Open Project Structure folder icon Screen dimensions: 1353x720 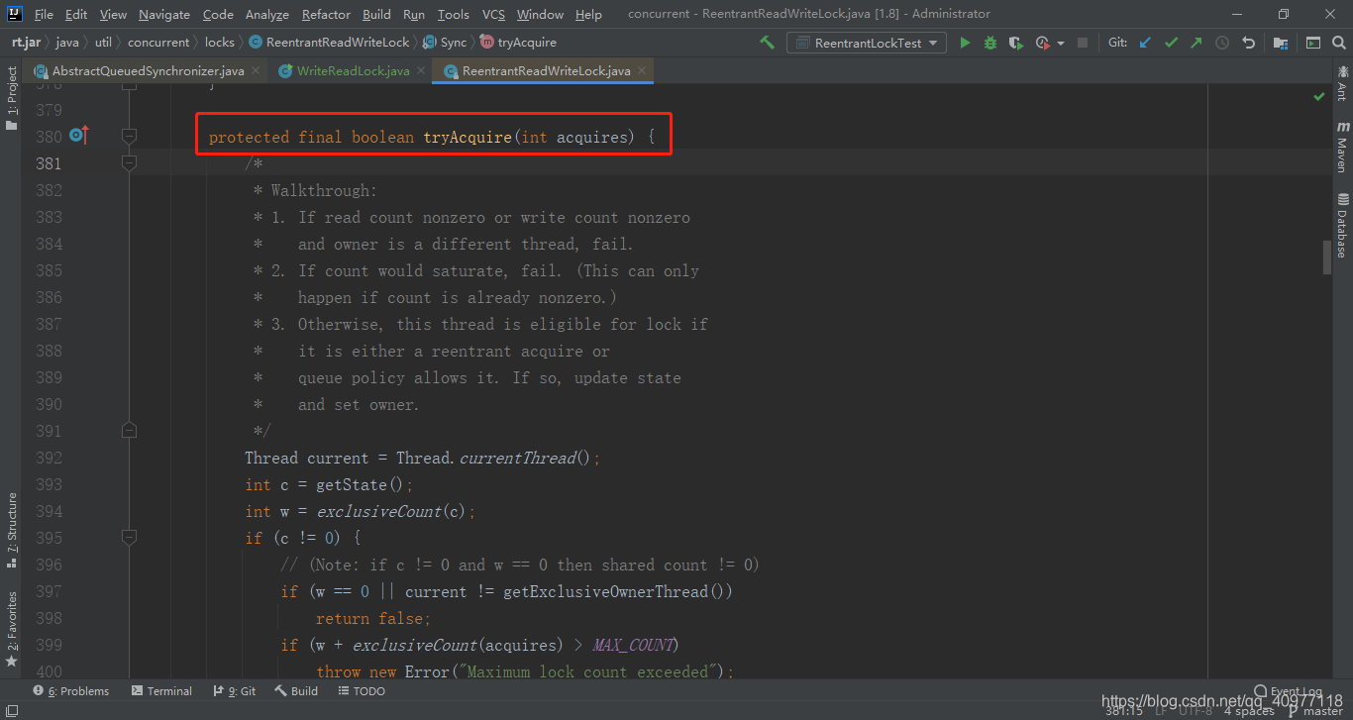click(x=1281, y=43)
